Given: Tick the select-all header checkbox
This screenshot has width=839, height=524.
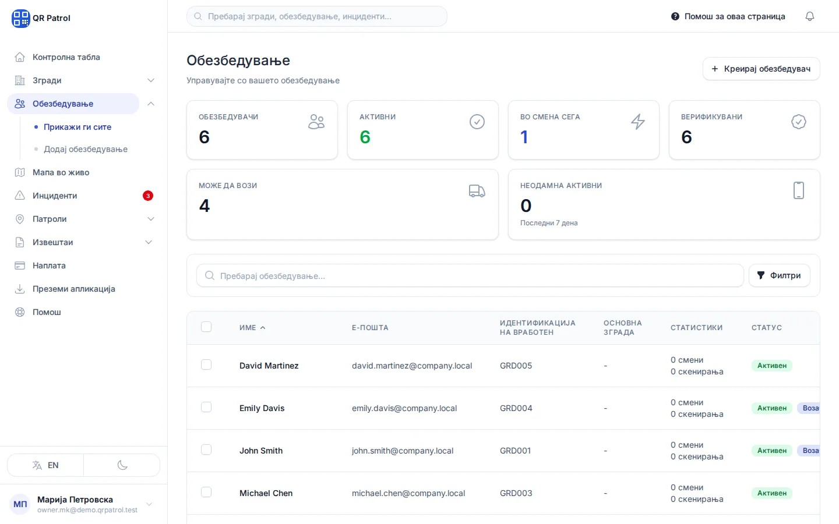Looking at the screenshot, I should coord(206,327).
